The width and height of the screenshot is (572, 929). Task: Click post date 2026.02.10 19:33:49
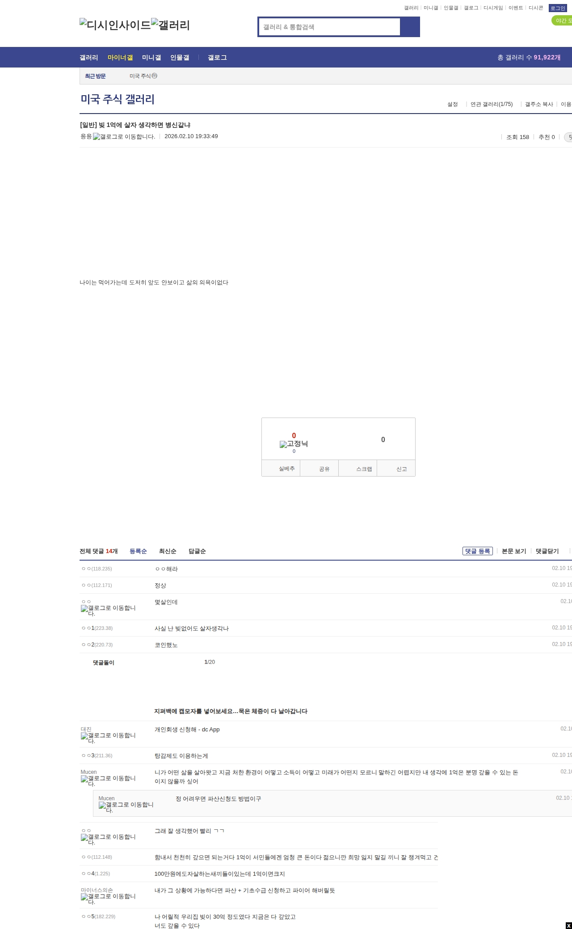(x=191, y=136)
